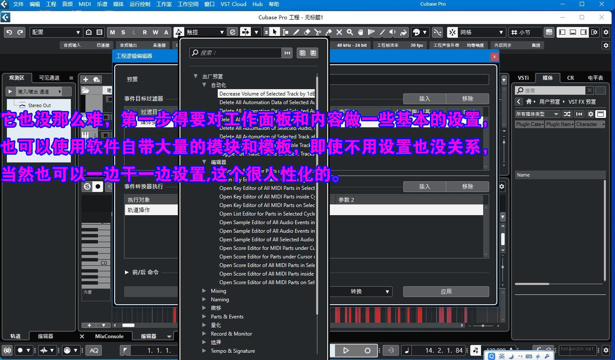
Task: Toggle global Read automation (R) button
Action: coord(145,32)
